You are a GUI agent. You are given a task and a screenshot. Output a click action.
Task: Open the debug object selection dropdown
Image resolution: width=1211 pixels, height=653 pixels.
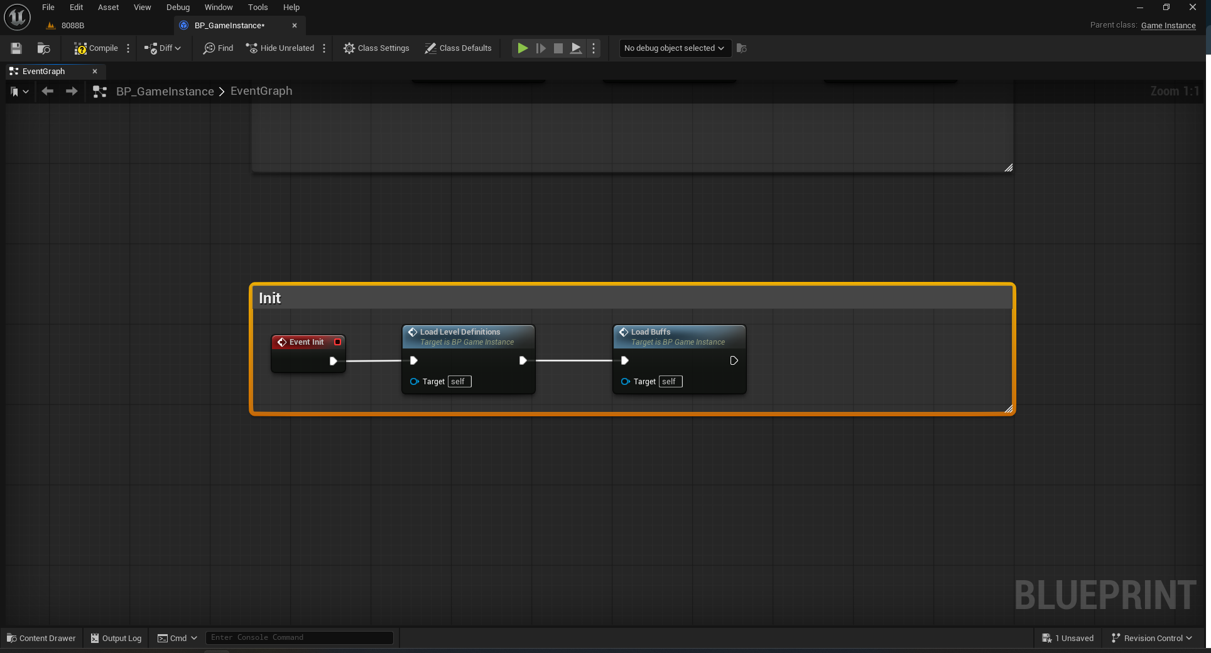(x=674, y=48)
